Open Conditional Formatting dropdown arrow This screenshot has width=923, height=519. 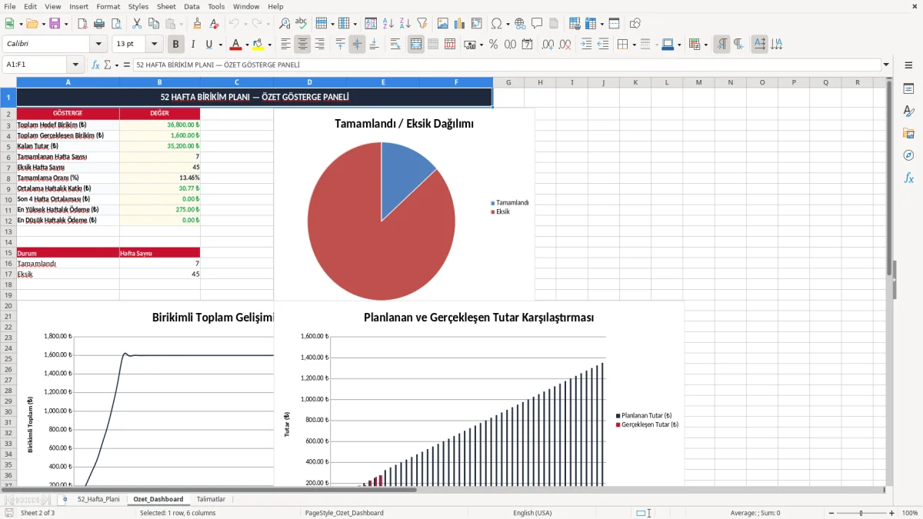click(705, 45)
